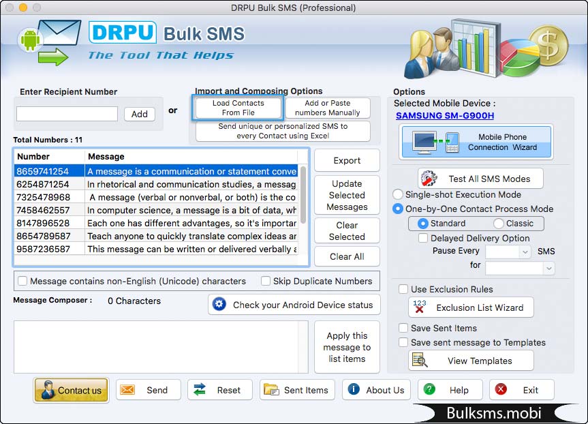The width and height of the screenshot is (588, 424).
Task: Click Send unique or personalized SMS using Excel
Action: coord(283,131)
